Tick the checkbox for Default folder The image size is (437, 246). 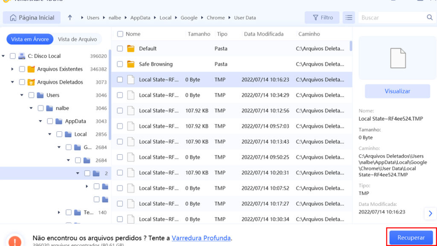click(x=120, y=49)
